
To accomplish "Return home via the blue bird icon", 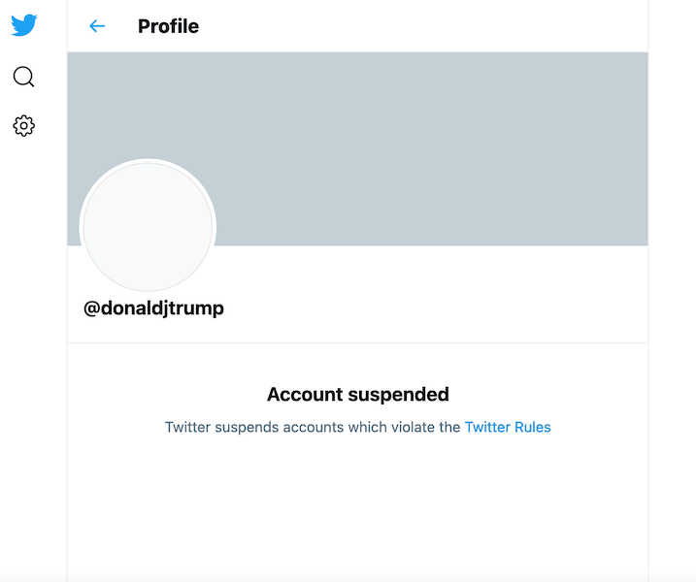I will point(24,25).
